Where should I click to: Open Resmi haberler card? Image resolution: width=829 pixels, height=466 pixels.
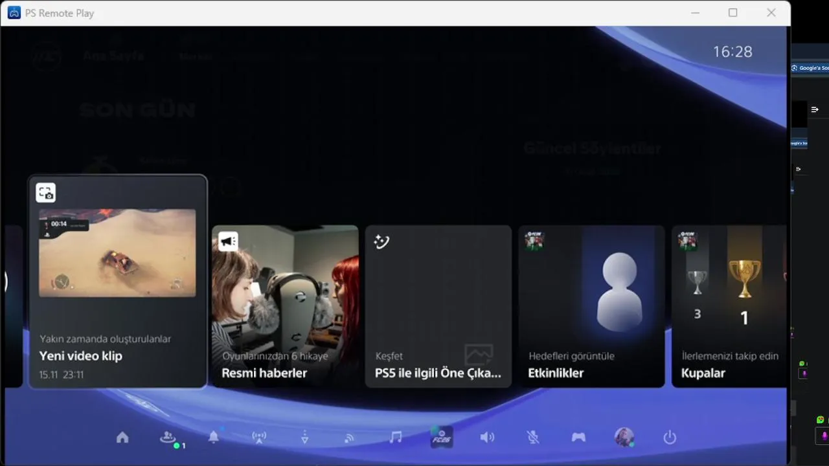pyautogui.click(x=285, y=306)
